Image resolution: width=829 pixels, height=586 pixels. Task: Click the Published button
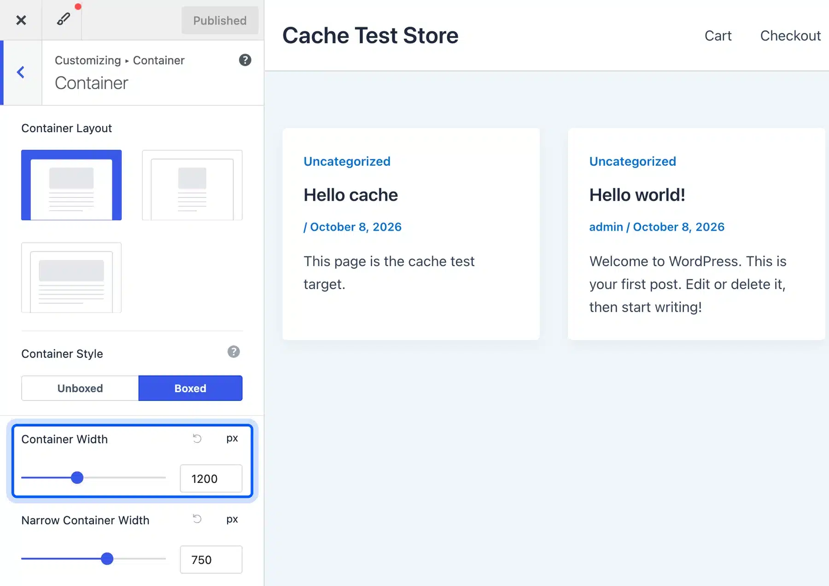220,20
